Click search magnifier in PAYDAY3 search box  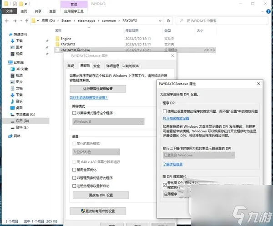coord(182,21)
